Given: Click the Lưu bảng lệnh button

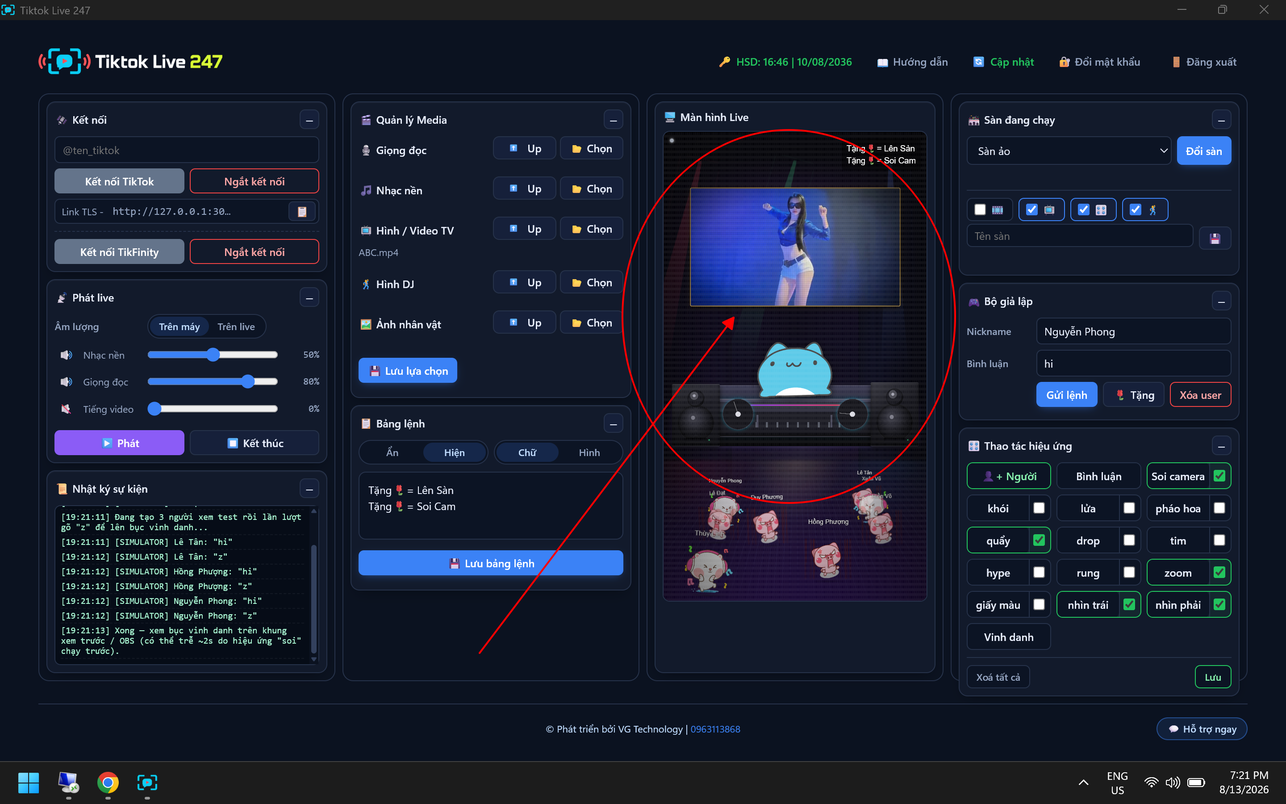Looking at the screenshot, I should (490, 563).
